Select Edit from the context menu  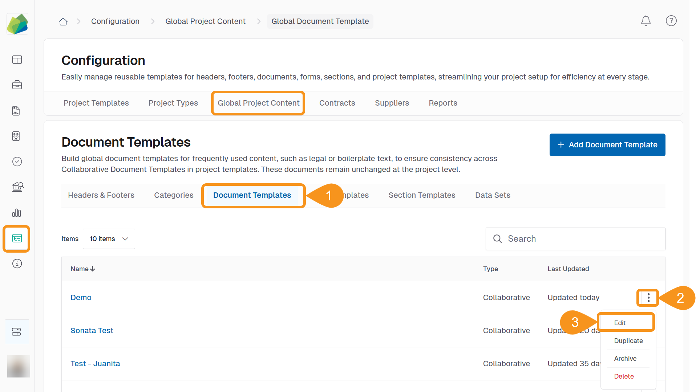[x=620, y=323]
